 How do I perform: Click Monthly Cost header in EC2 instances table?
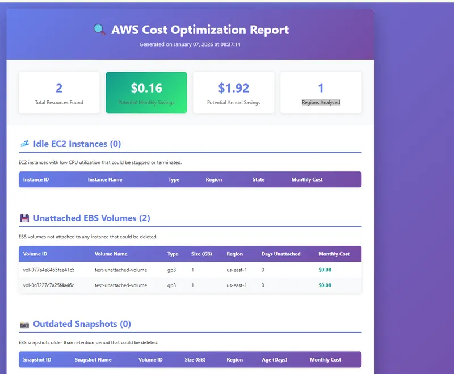point(307,179)
